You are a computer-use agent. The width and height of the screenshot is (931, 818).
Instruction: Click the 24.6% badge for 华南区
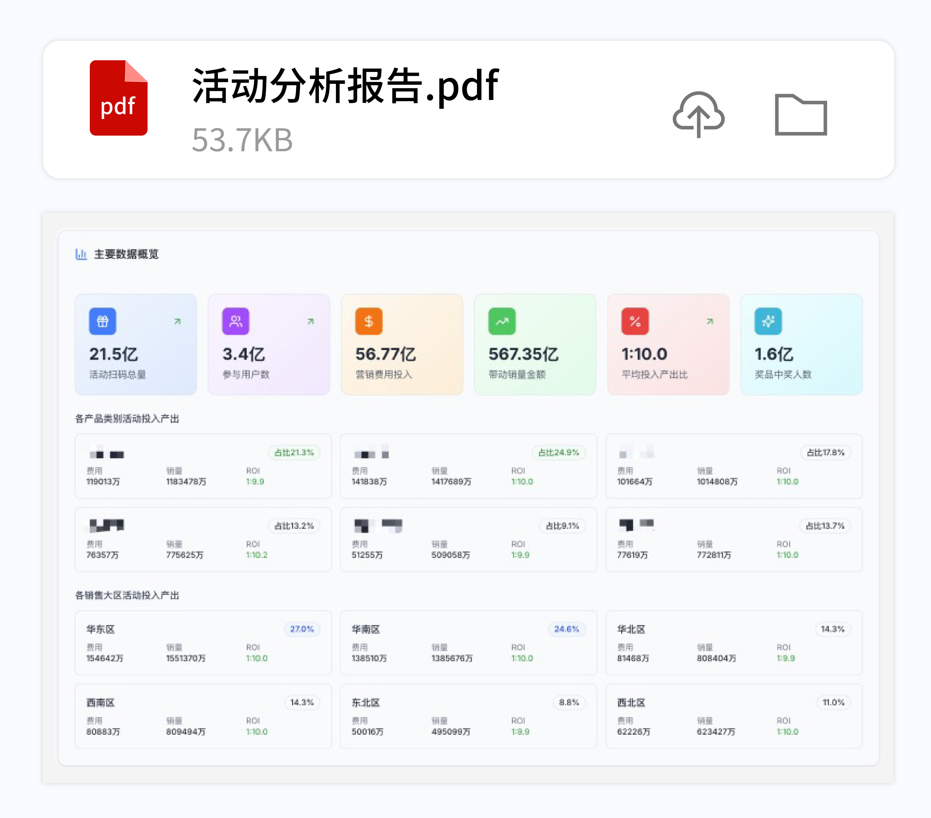point(567,629)
